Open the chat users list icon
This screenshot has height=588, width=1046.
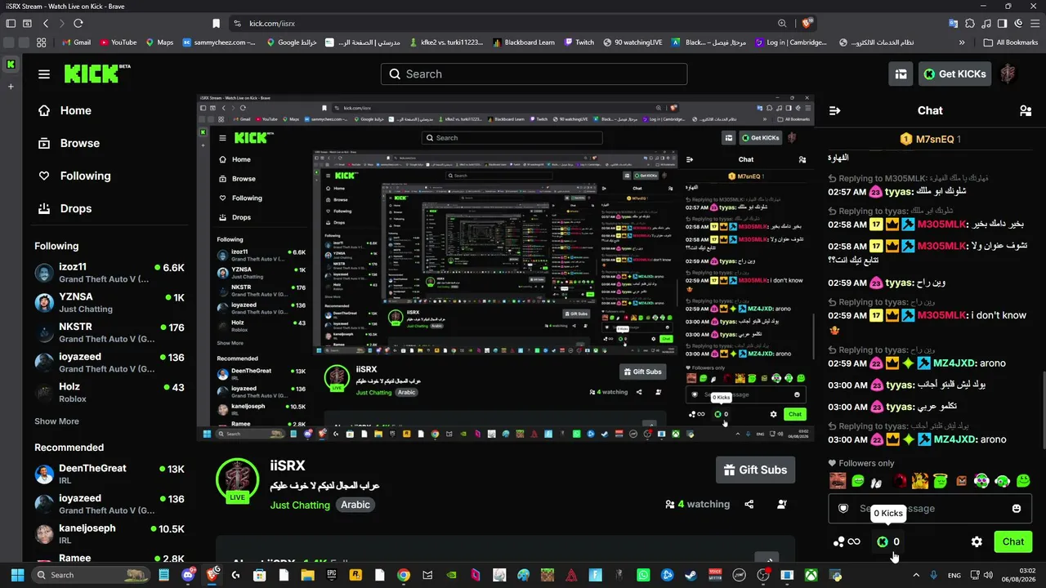point(1026,110)
